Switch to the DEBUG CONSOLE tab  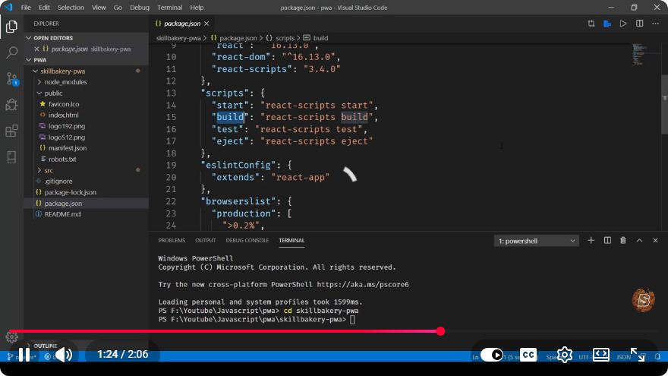point(247,241)
